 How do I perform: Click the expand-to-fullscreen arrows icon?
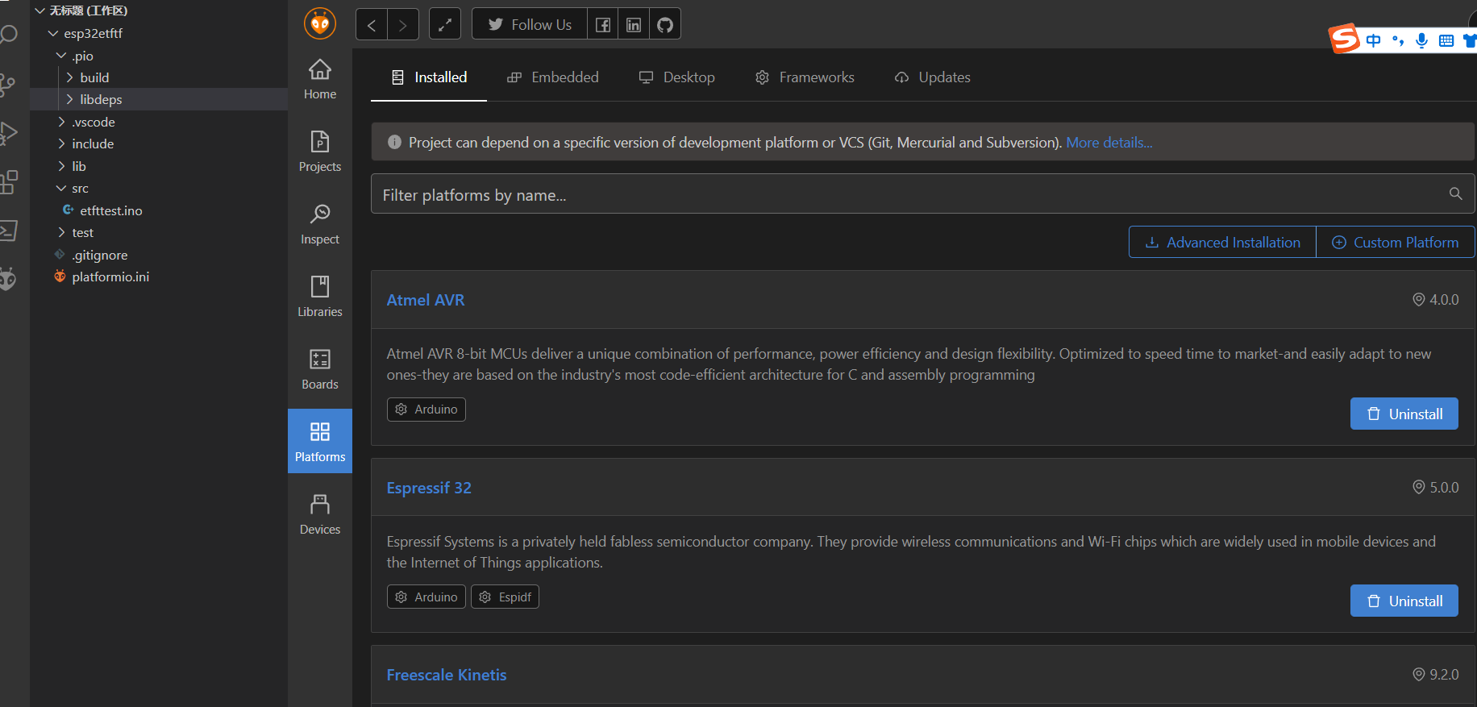tap(445, 25)
